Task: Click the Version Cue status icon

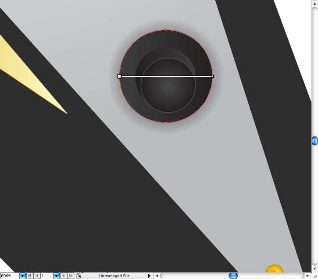Action: [x=79, y=276]
